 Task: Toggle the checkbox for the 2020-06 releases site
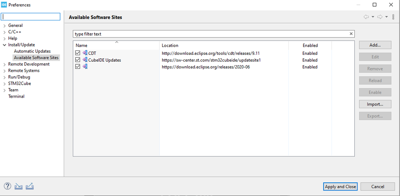click(78, 66)
